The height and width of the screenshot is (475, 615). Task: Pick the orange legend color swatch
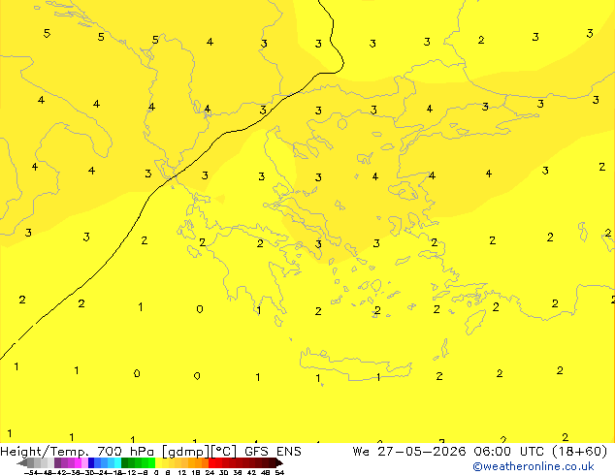tap(198, 462)
